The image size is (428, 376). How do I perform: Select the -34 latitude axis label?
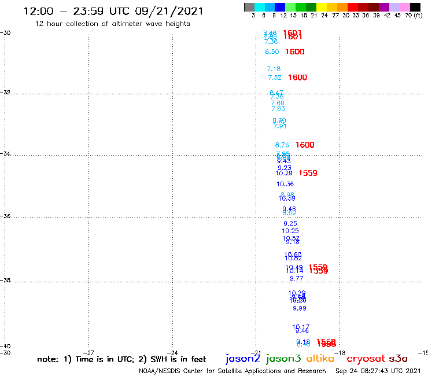pyautogui.click(x=5, y=153)
